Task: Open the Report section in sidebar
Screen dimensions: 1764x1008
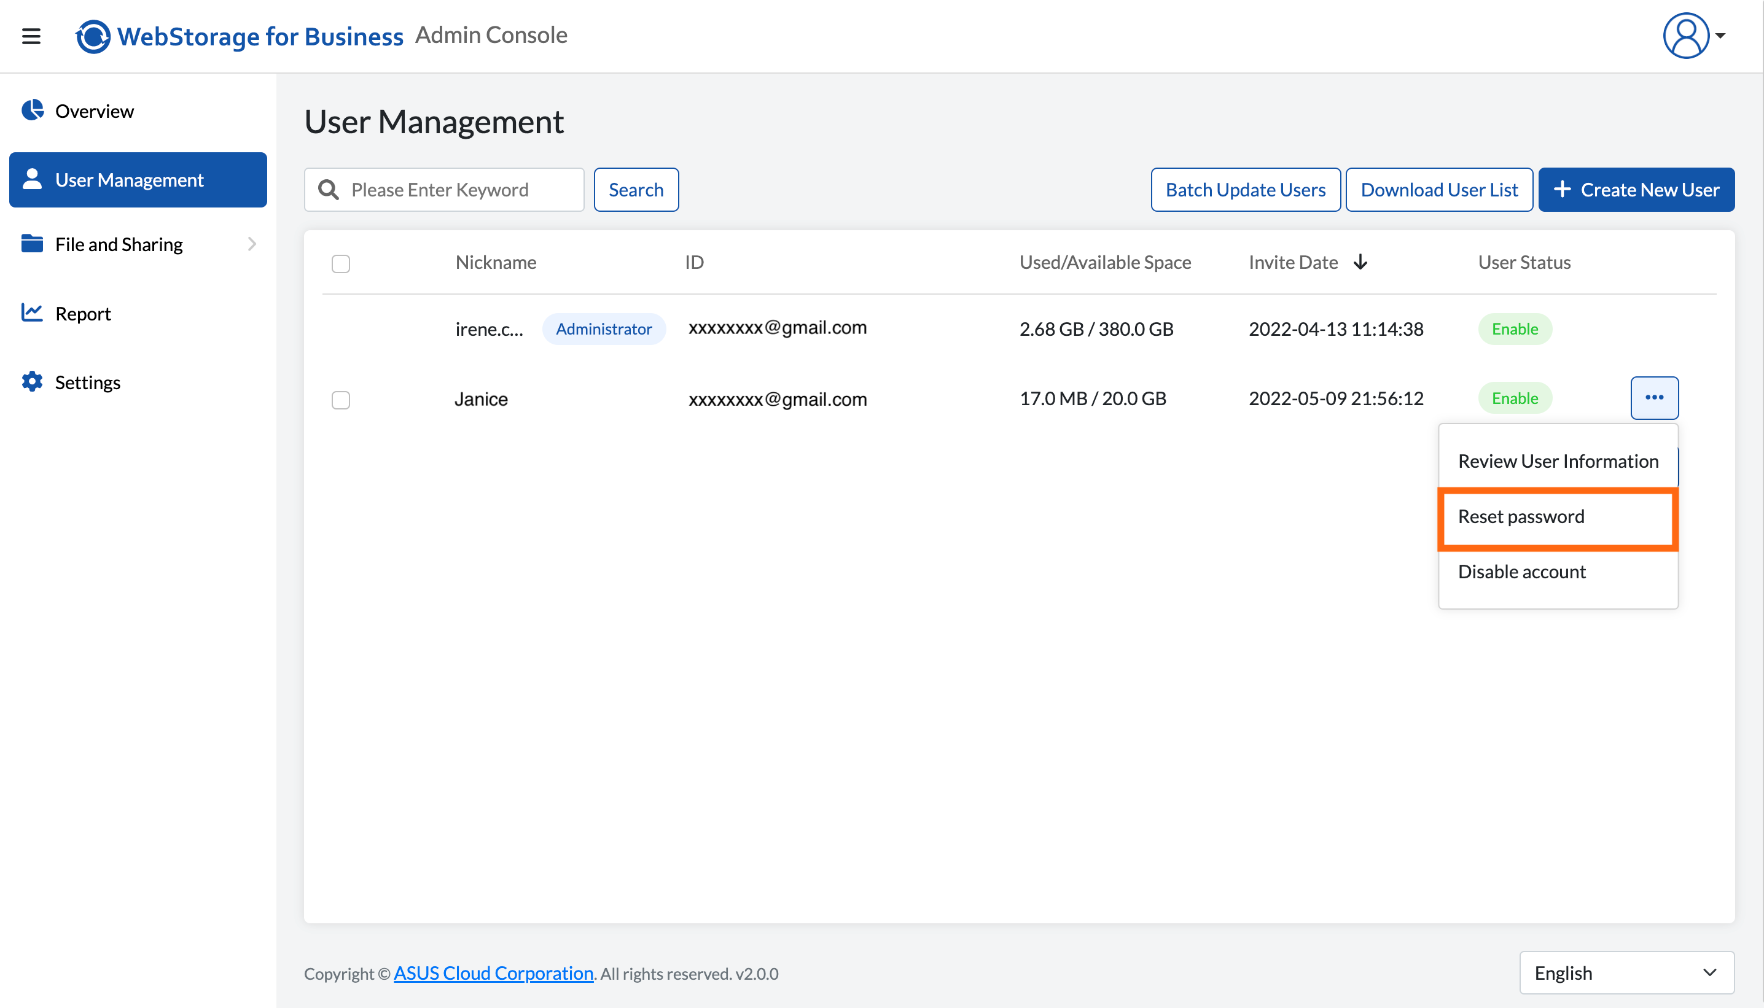Action: pyautogui.click(x=138, y=313)
